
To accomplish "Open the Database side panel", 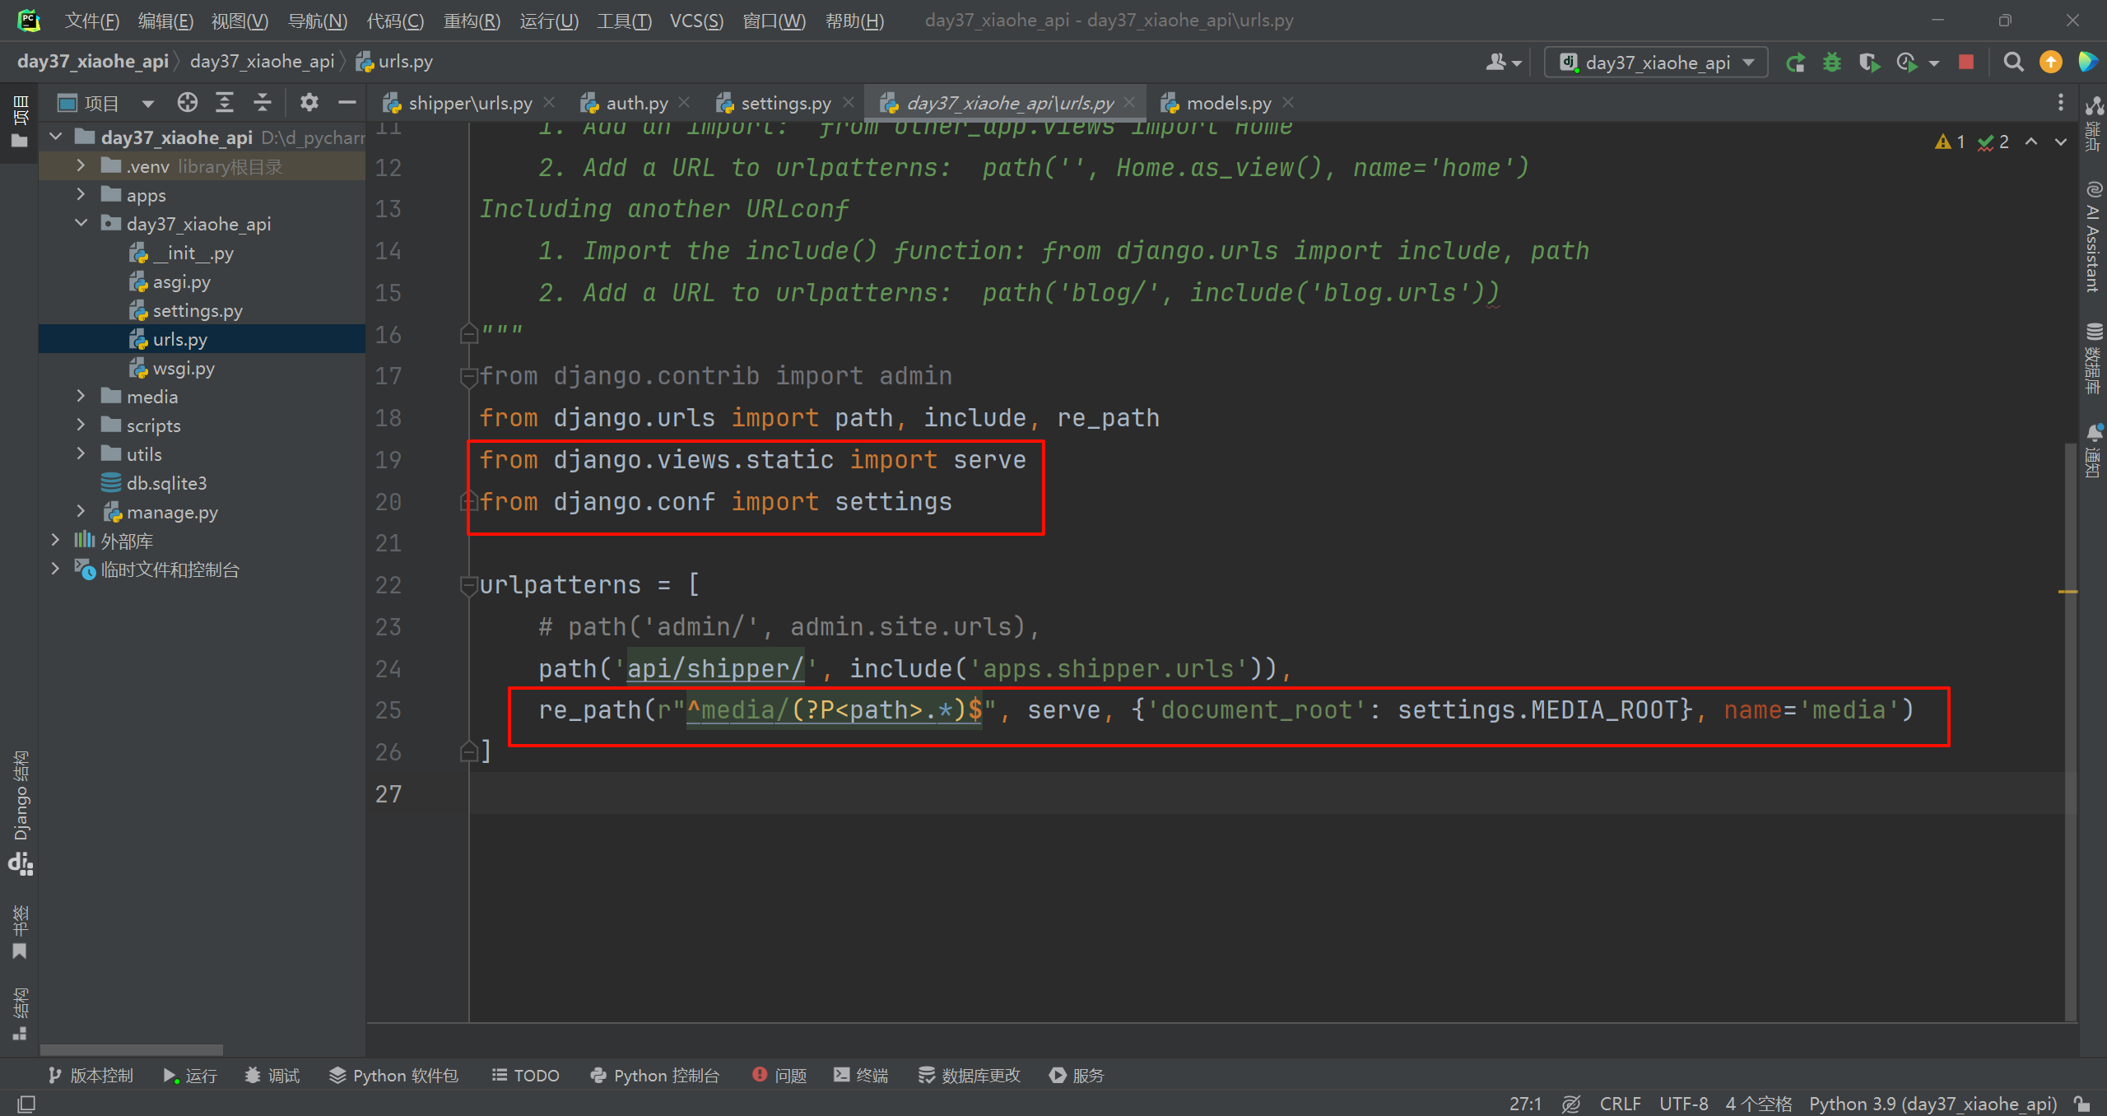I will point(2093,359).
